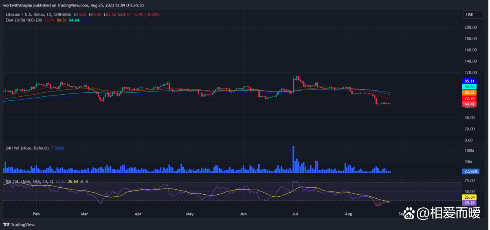This screenshot has width=490, height=230.
Task: Click the Mar label on time axis
Action: point(85,213)
